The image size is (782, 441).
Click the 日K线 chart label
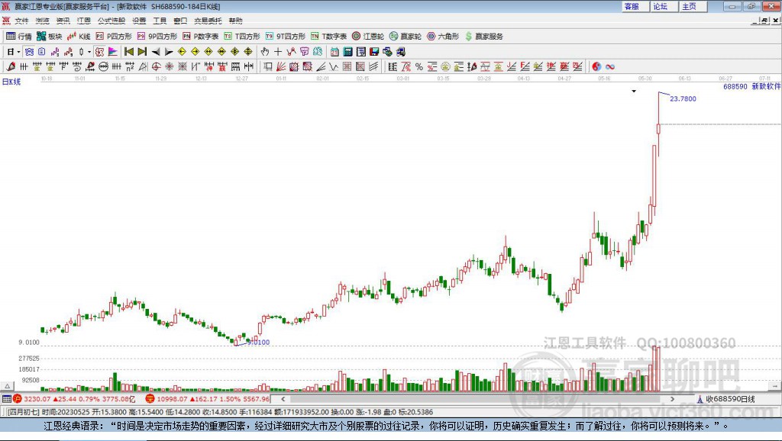click(11, 82)
